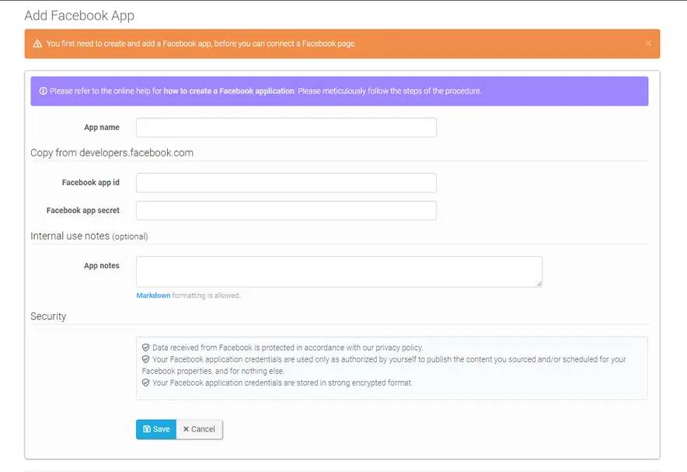Click the X icon inside the Cancel button
This screenshot has height=472, width=687.
click(187, 428)
